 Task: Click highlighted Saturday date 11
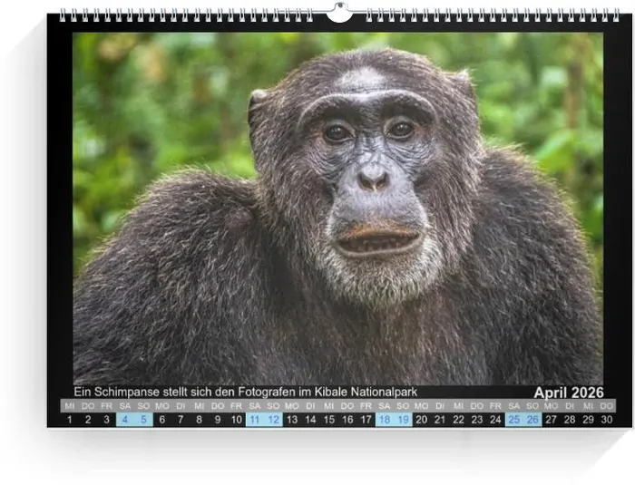(x=255, y=420)
